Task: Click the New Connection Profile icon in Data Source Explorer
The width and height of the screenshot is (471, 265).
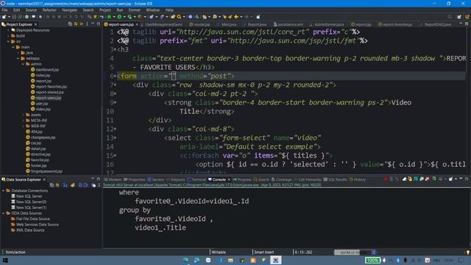Action: 72,185
